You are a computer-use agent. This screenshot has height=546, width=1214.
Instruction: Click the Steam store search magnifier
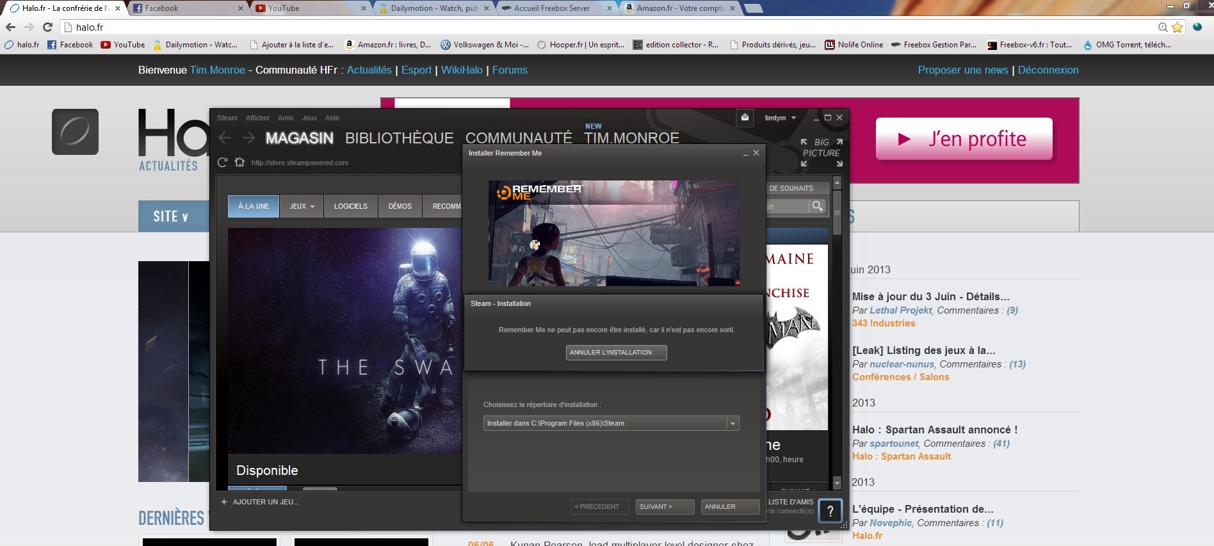click(817, 206)
